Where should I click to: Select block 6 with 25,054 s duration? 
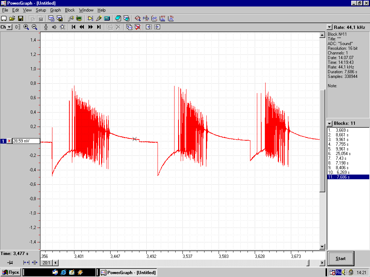coord(348,154)
